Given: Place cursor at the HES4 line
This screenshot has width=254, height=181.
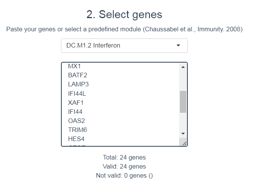Looking at the screenshot, I should 76,139.
